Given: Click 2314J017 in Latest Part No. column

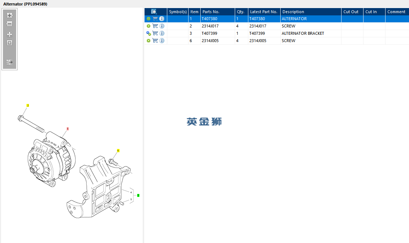Looking at the screenshot, I should (x=258, y=26).
